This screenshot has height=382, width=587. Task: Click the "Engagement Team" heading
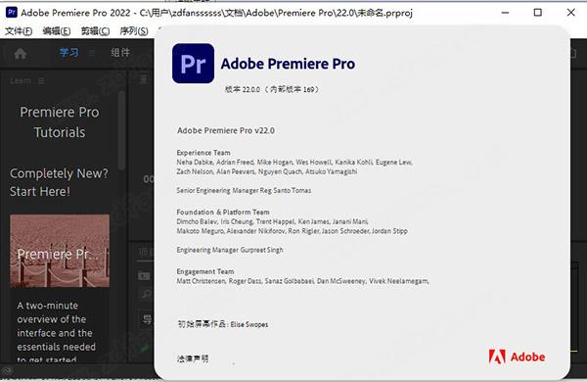tap(205, 271)
